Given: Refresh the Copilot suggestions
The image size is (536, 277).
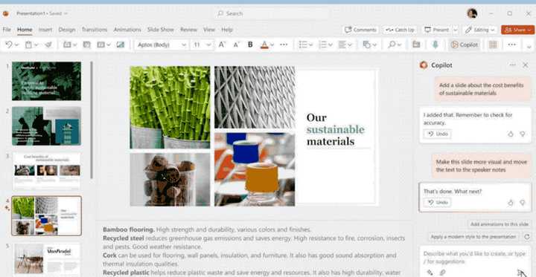Looking at the screenshot, I should coord(527,236).
